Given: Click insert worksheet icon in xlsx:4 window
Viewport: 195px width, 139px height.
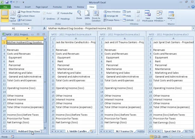Looking at the screenshot, I should coord(92,131).
